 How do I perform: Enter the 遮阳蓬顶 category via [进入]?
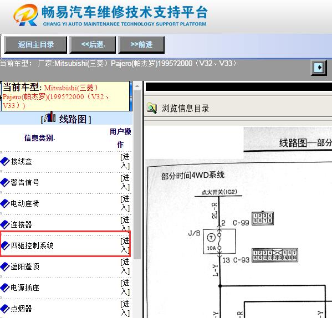pyautogui.click(x=125, y=266)
